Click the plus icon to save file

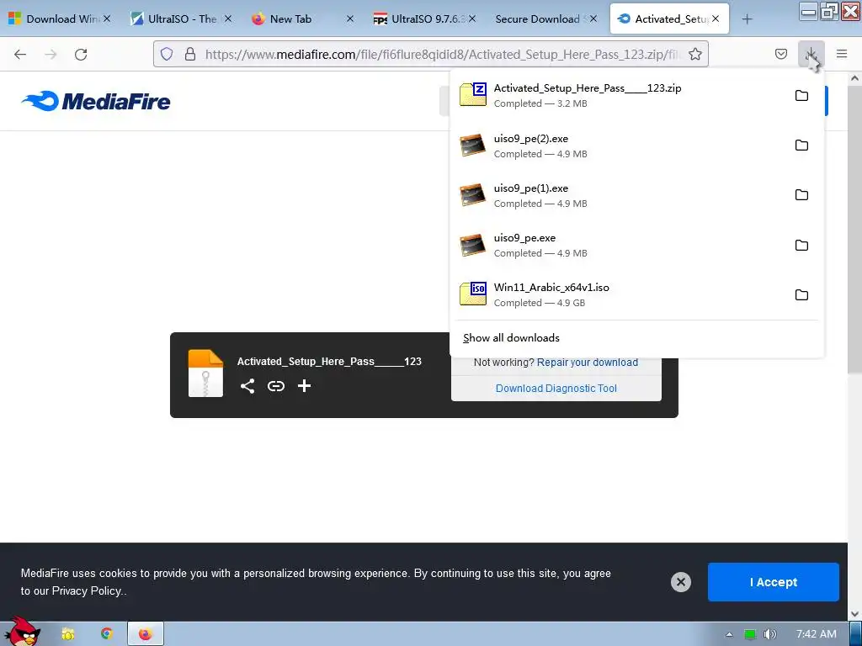304,386
